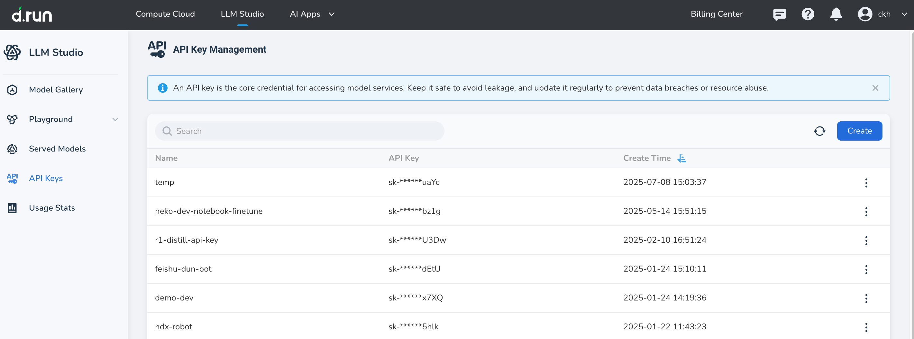Click the Create button
Screen dimensions: 914x339
point(859,131)
